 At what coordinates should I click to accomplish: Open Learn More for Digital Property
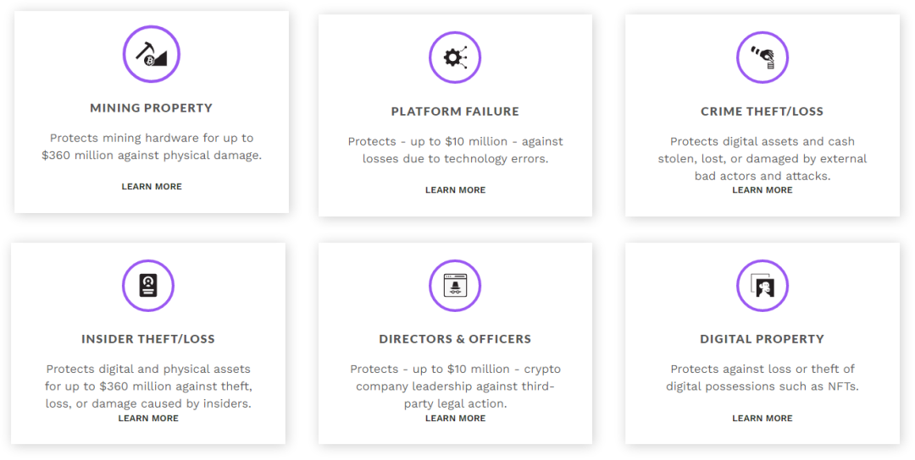(x=762, y=419)
